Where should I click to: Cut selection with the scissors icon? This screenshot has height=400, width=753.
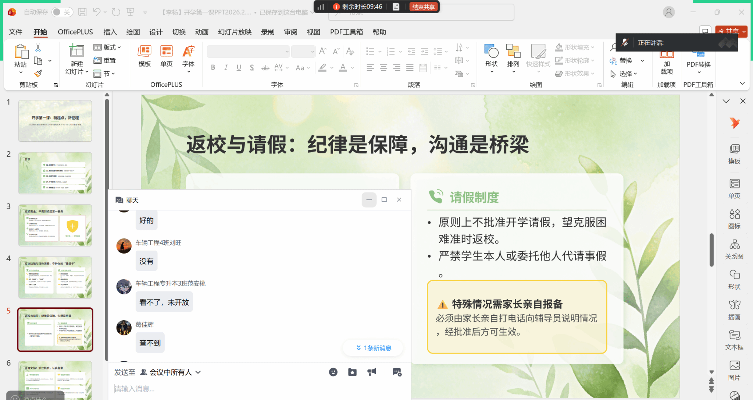(x=38, y=48)
